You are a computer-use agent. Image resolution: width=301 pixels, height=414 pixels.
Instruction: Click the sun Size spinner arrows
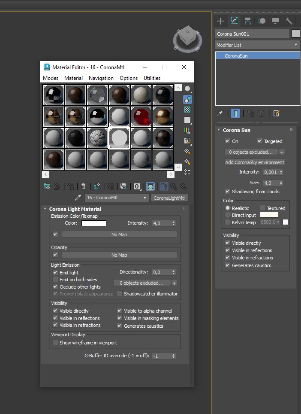[281, 183]
